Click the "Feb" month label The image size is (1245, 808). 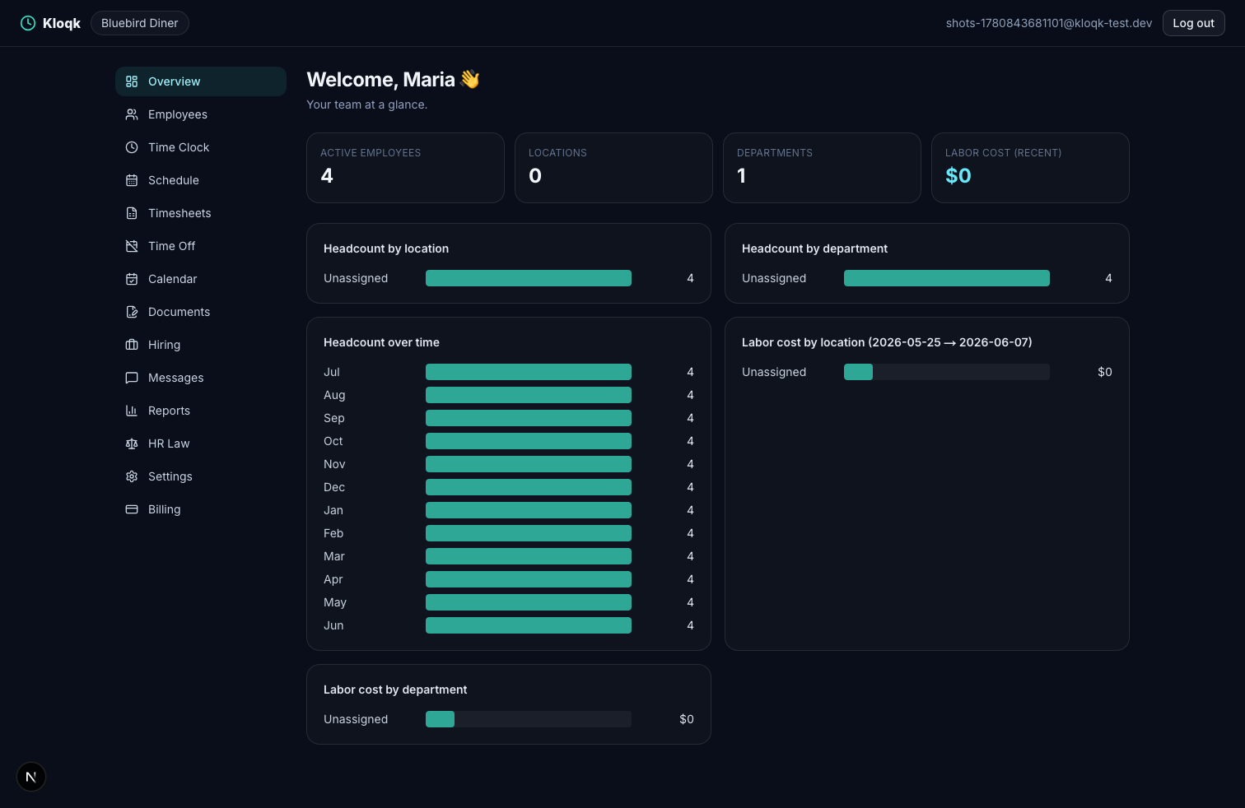333,533
